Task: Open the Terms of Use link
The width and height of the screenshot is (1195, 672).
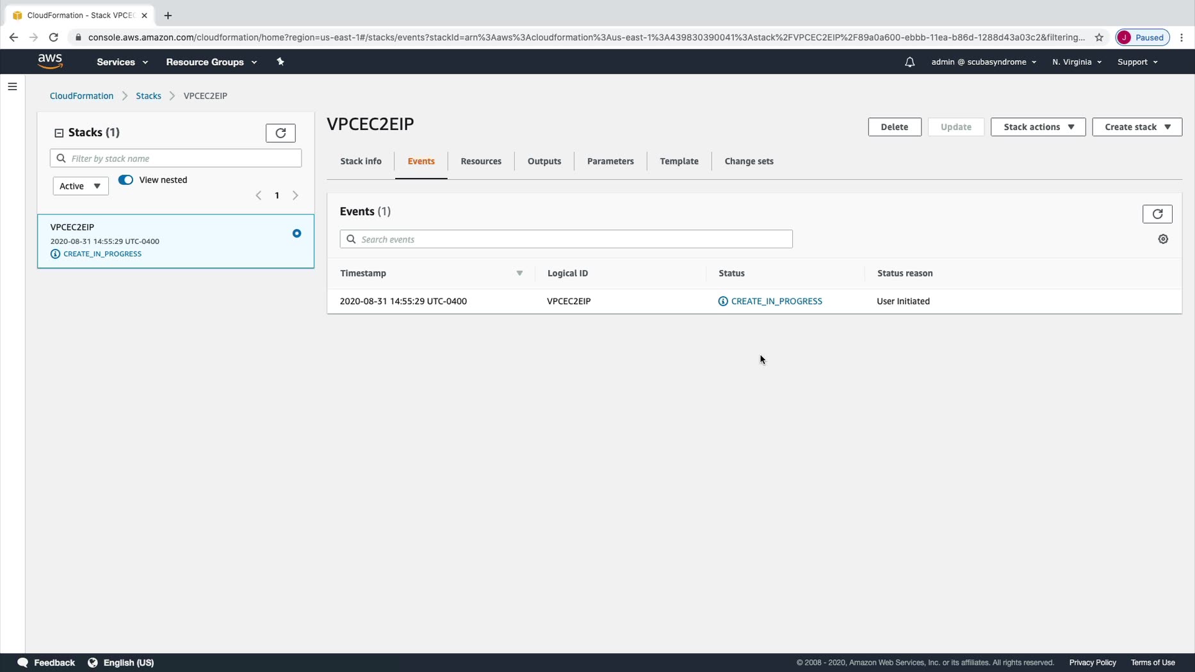Action: click(1152, 662)
